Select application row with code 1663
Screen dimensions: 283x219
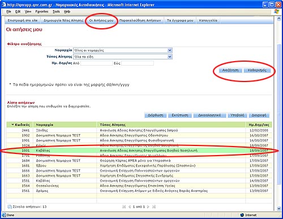click(139, 175)
